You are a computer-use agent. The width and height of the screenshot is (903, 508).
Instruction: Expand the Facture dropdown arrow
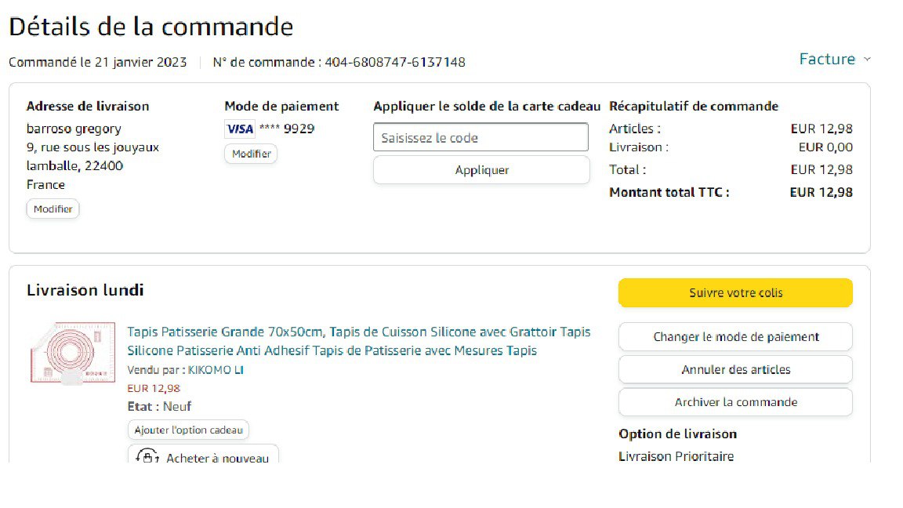click(x=867, y=60)
